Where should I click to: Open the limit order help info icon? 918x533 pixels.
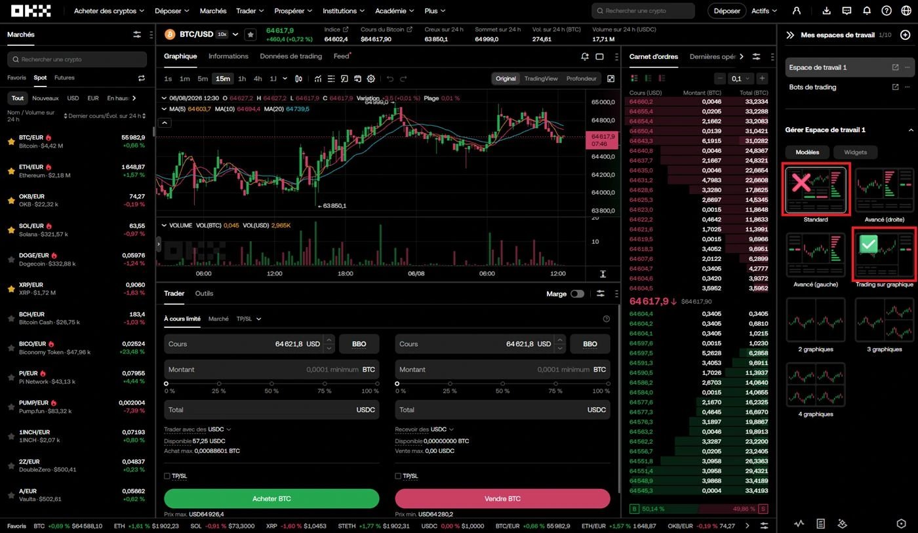pyautogui.click(x=607, y=319)
